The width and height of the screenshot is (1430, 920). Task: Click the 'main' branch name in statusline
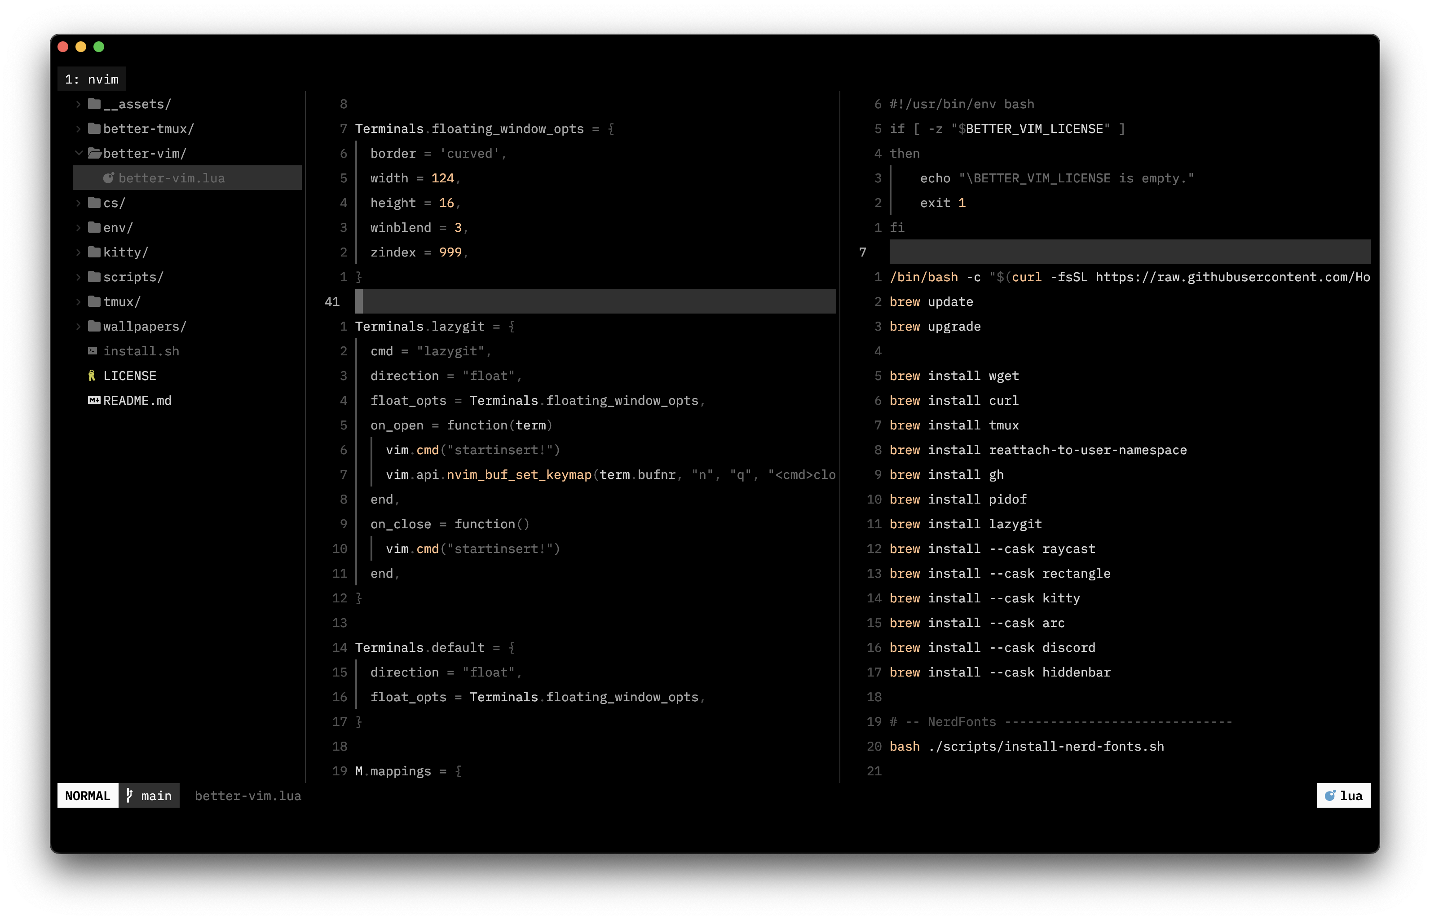tap(156, 795)
